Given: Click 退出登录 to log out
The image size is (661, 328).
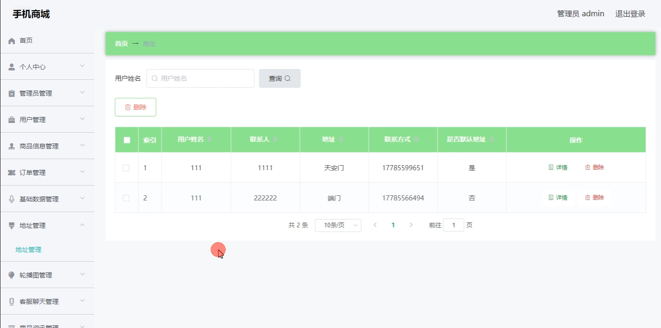Looking at the screenshot, I should 630,14.
